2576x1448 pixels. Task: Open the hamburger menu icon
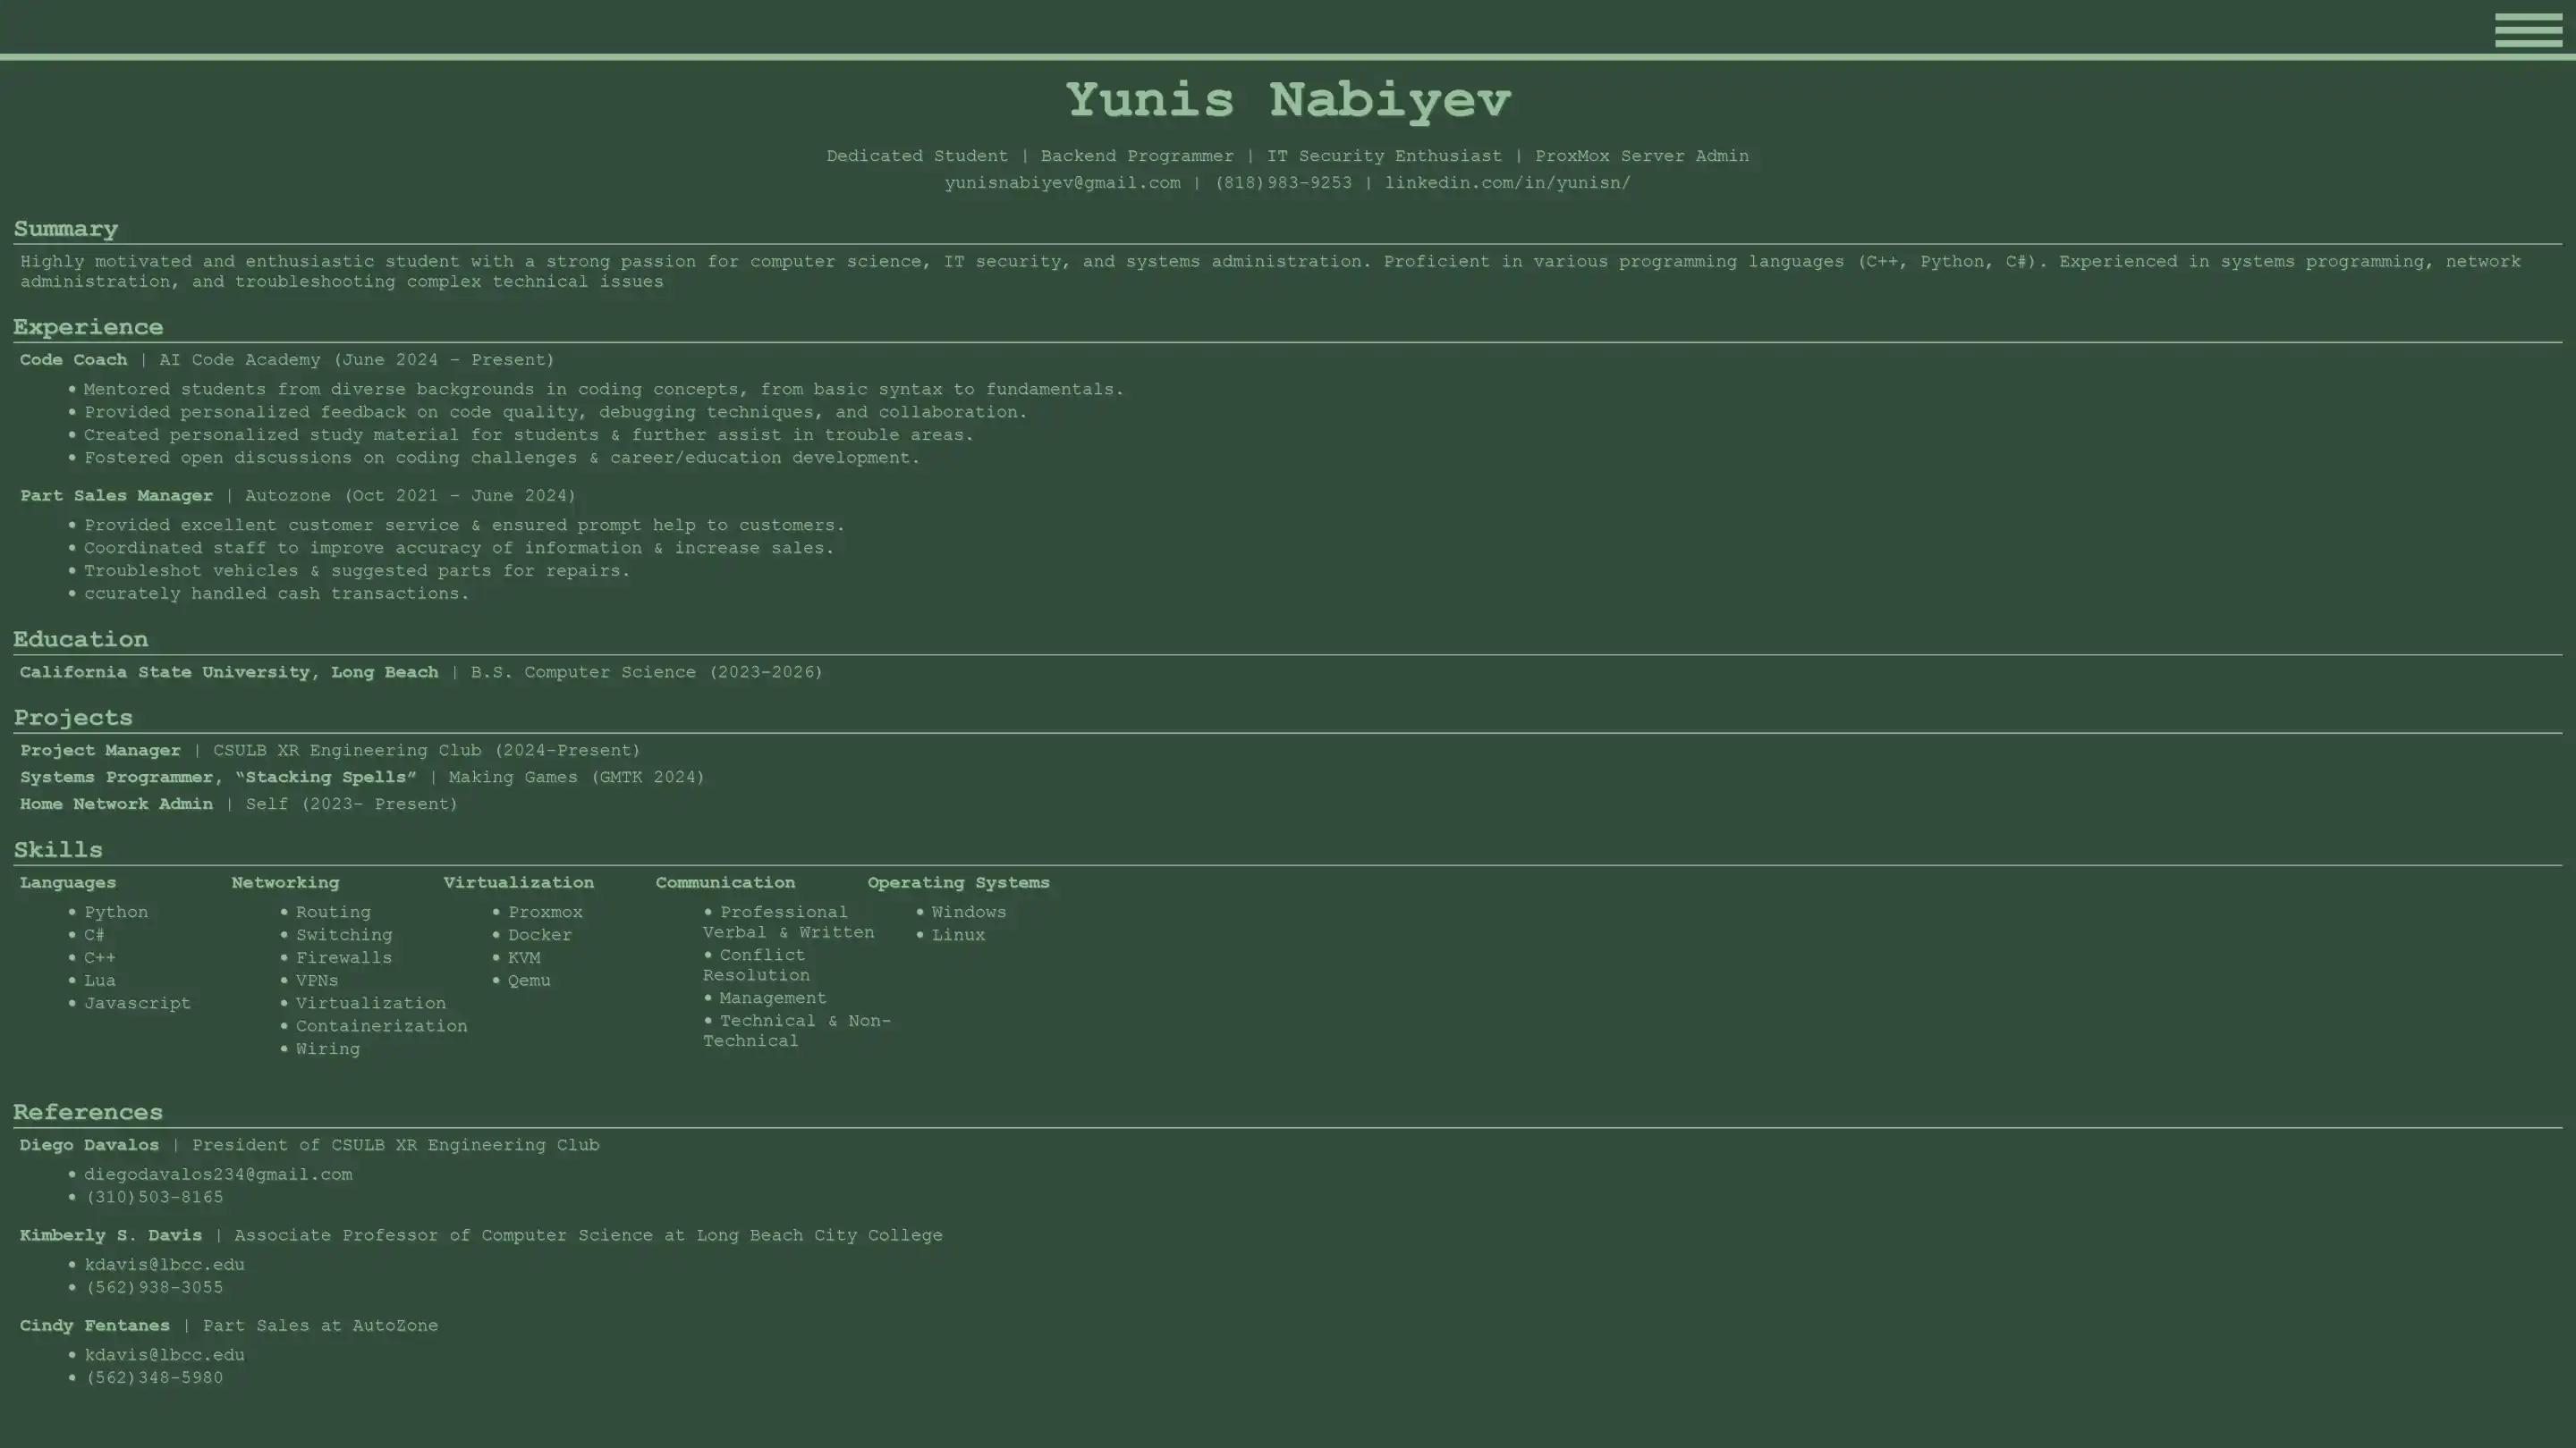click(x=2527, y=30)
